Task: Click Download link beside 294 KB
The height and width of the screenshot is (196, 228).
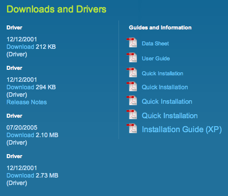Action: click(x=20, y=87)
